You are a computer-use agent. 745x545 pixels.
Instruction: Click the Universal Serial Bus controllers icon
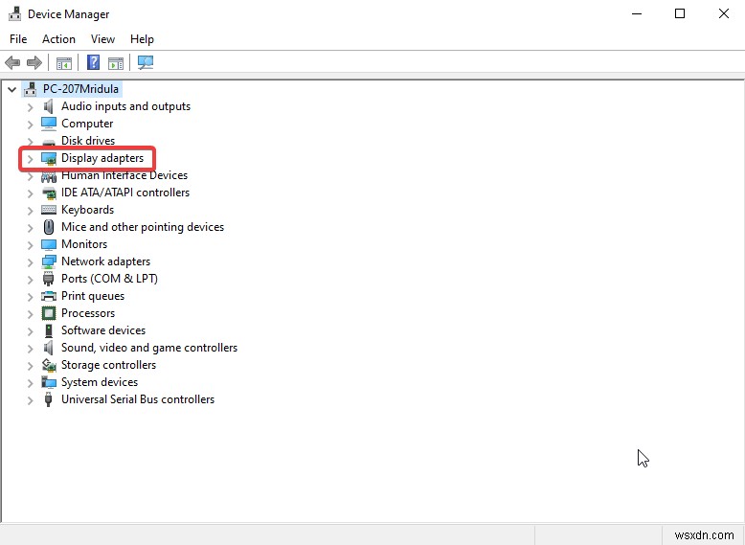point(49,399)
